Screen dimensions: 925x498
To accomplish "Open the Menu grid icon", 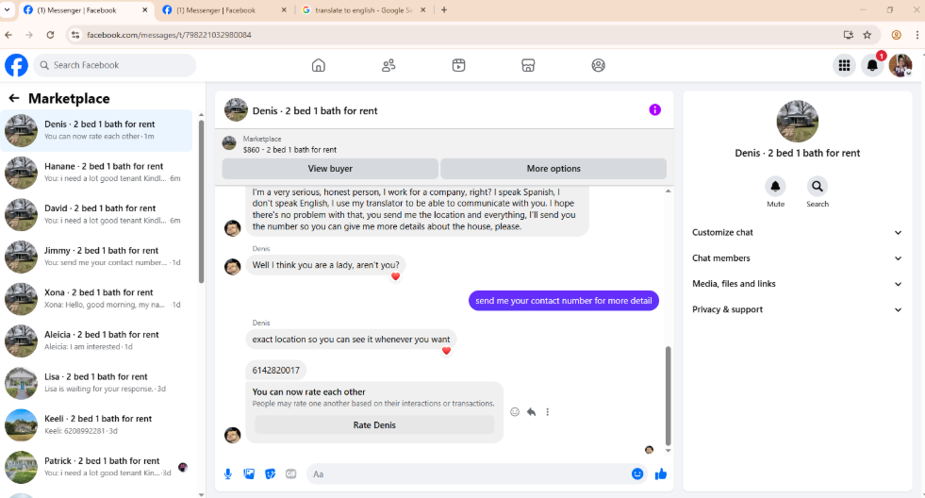I will tap(844, 65).
